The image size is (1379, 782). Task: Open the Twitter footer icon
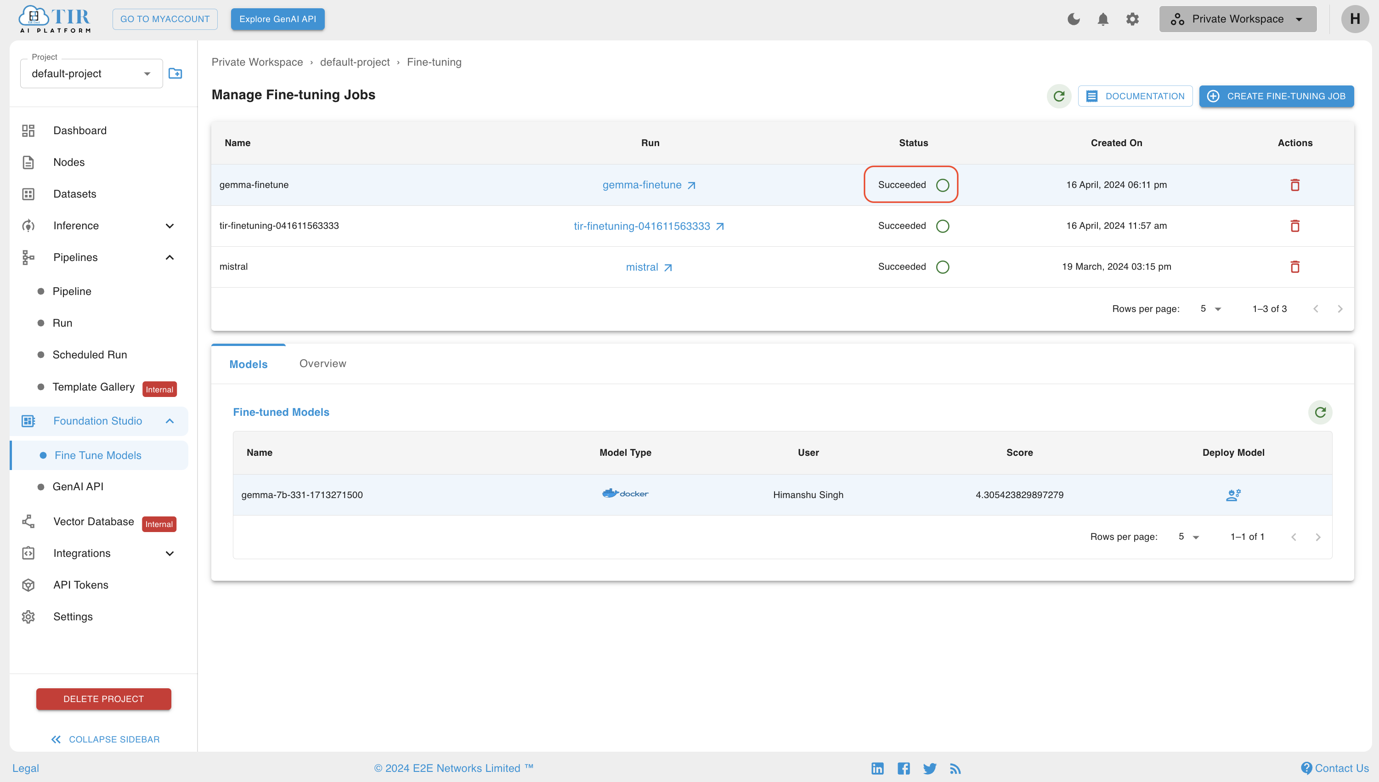(x=930, y=768)
